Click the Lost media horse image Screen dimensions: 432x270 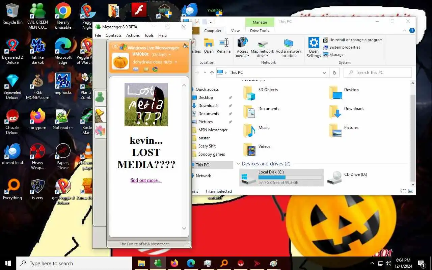pyautogui.click(x=146, y=105)
